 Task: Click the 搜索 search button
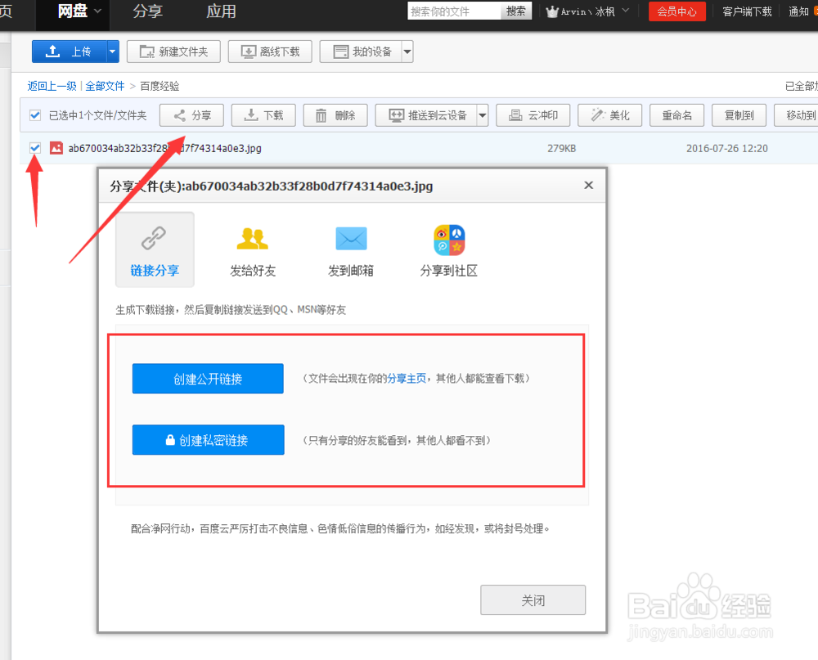click(516, 11)
